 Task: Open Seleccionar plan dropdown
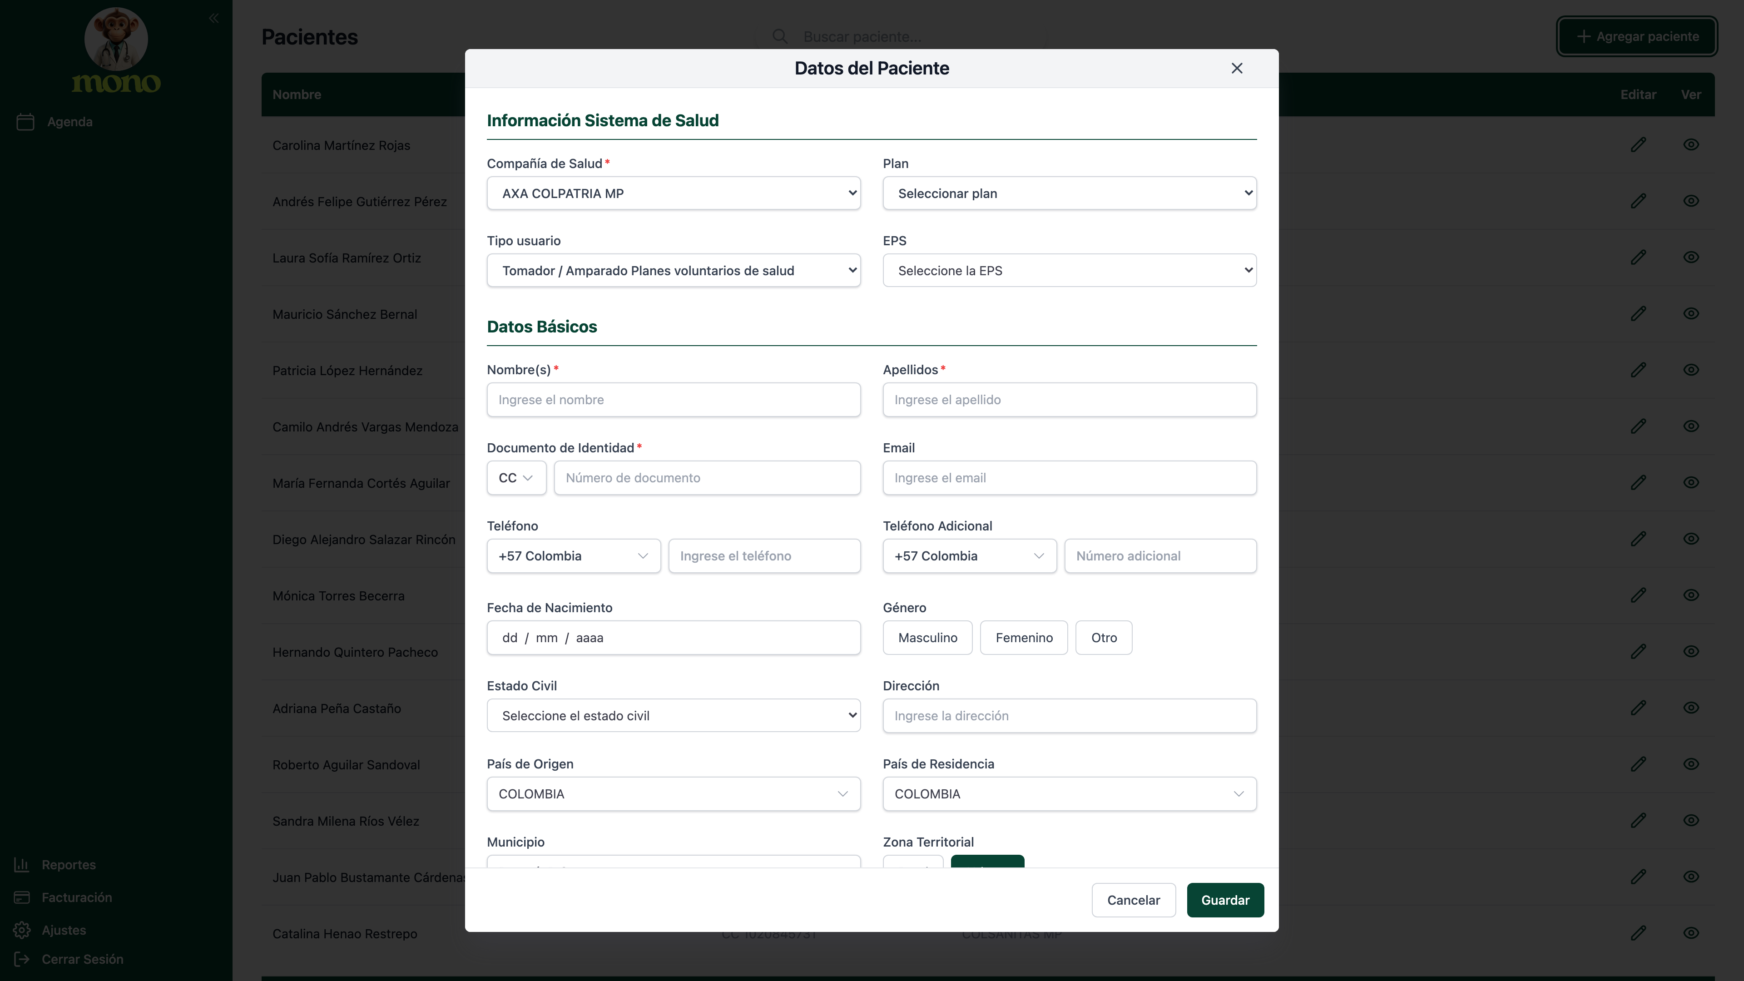coord(1070,193)
